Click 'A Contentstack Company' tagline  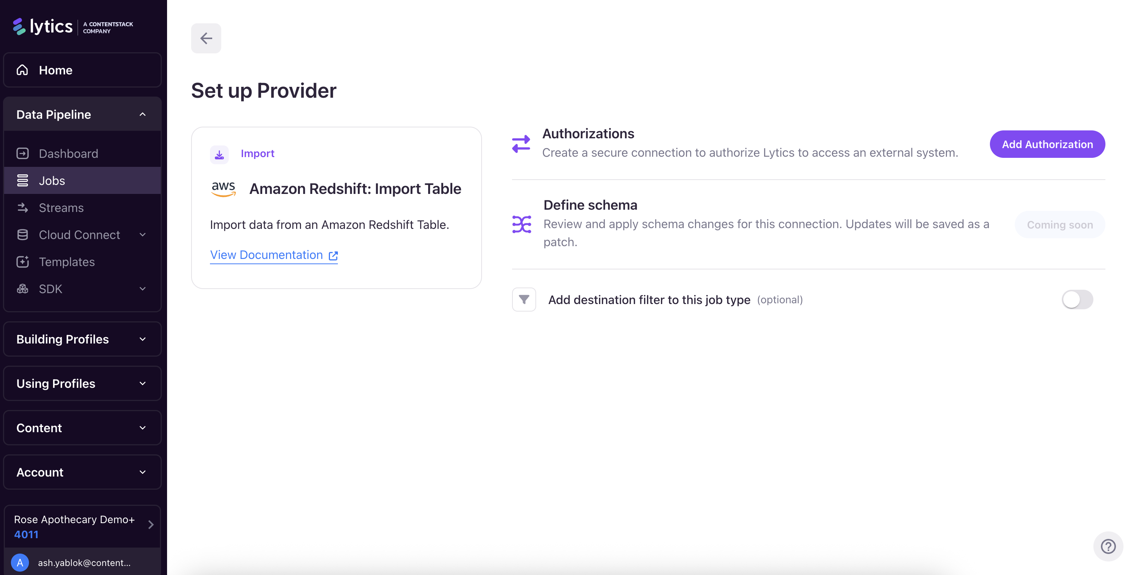108,28
